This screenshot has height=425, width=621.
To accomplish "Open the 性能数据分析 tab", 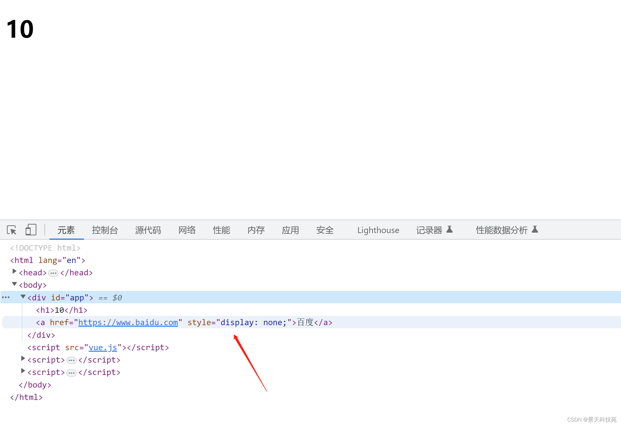I will point(502,230).
